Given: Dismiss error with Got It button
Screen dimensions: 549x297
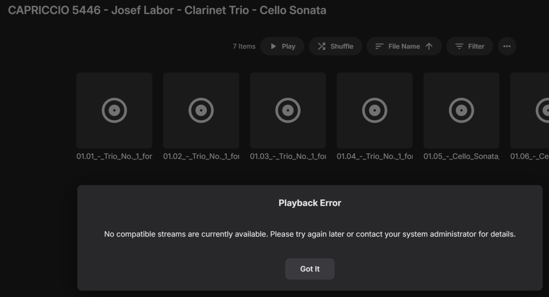Looking at the screenshot, I should pyautogui.click(x=310, y=269).
